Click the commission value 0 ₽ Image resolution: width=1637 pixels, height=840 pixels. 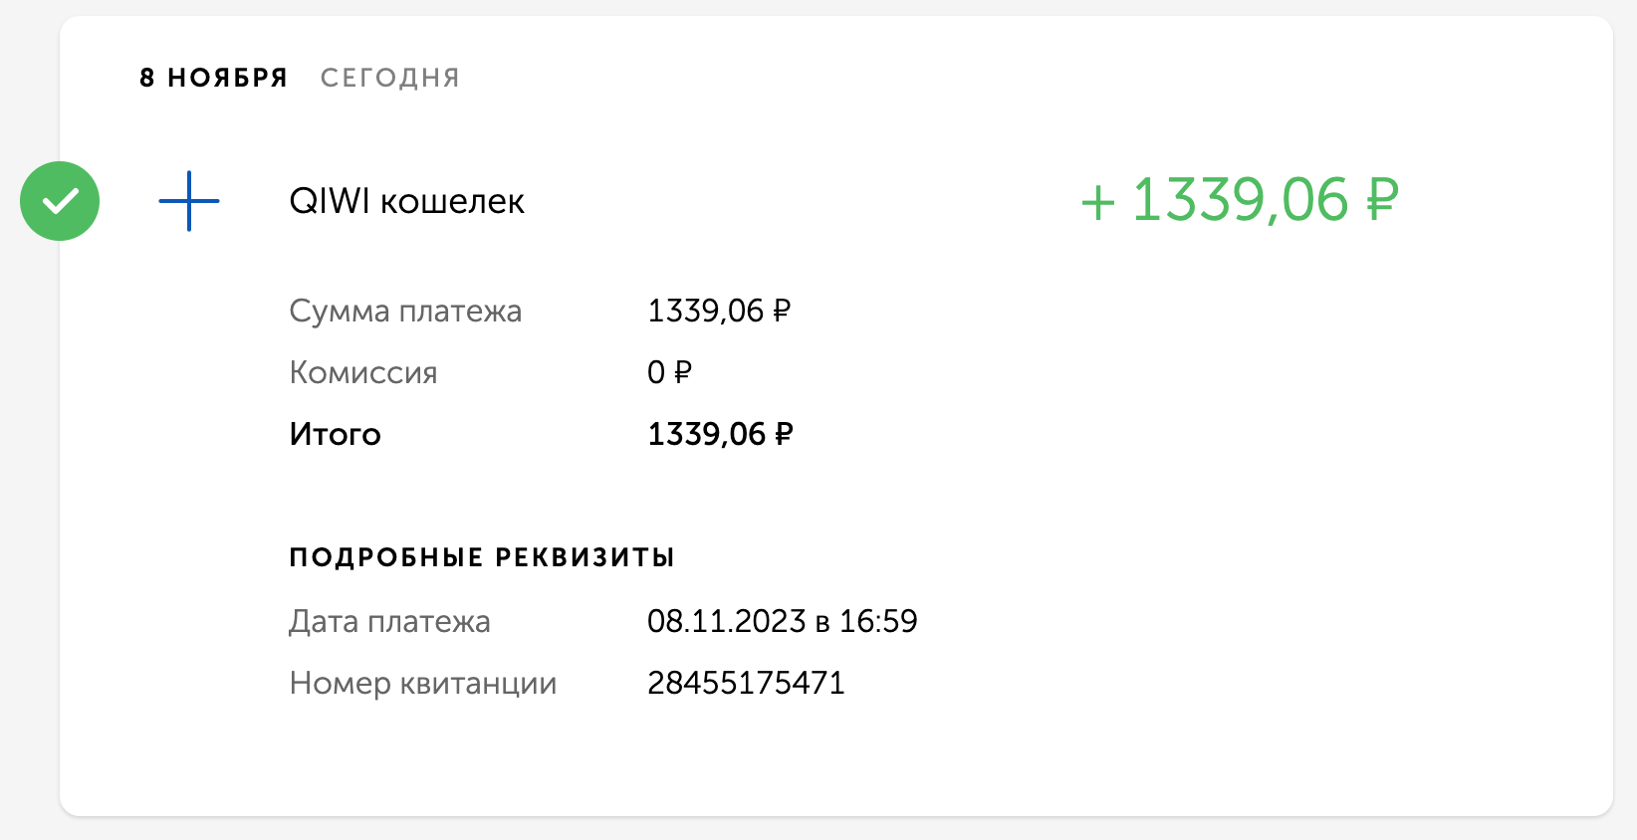669,372
